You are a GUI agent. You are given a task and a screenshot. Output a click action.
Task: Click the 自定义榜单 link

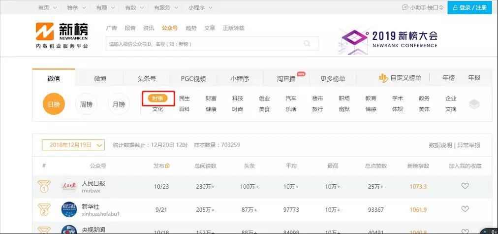click(406, 78)
